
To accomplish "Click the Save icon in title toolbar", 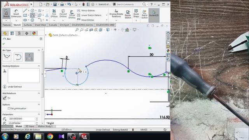I will (x=55, y=4).
